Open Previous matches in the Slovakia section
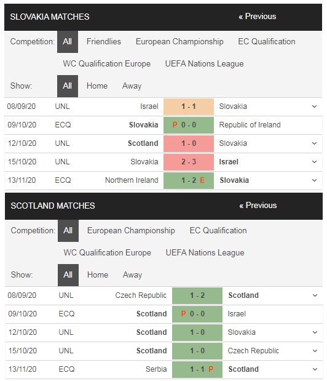The width and height of the screenshot is (327, 381). 257,17
